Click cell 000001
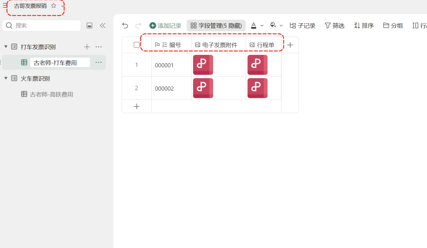The image size is (427, 248). (x=171, y=65)
